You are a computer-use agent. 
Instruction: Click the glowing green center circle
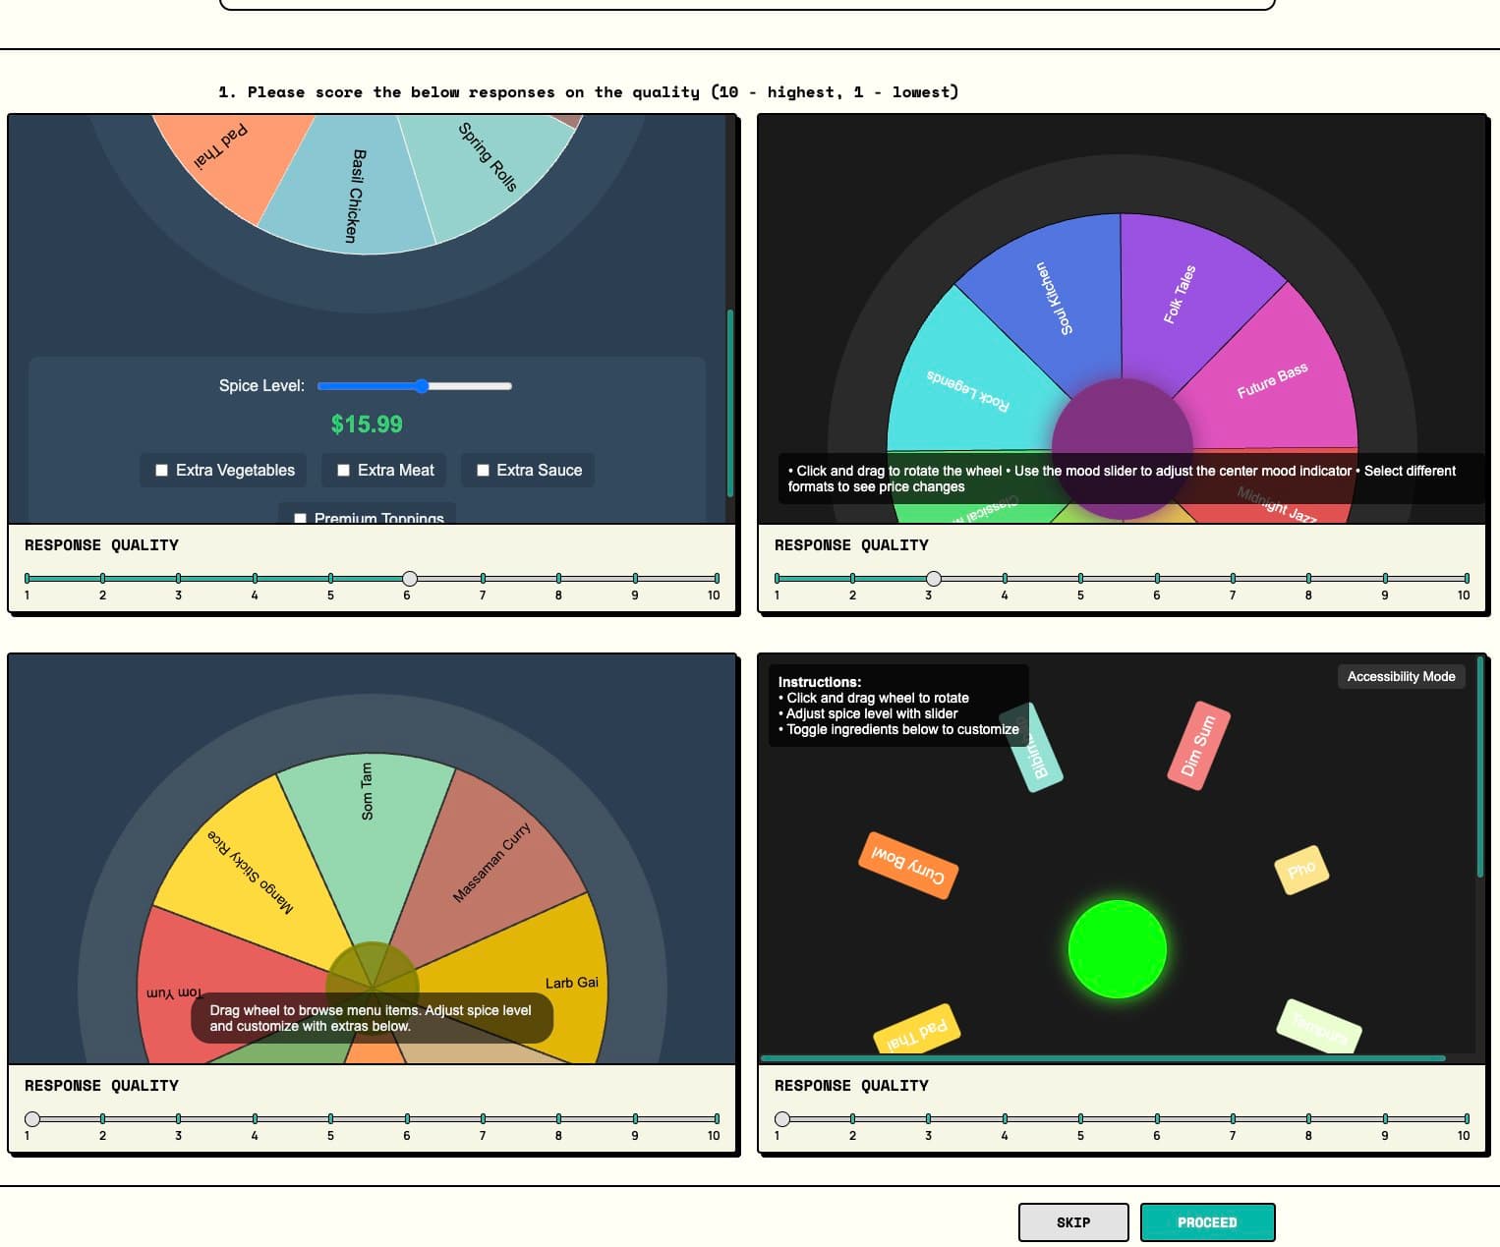(x=1117, y=949)
